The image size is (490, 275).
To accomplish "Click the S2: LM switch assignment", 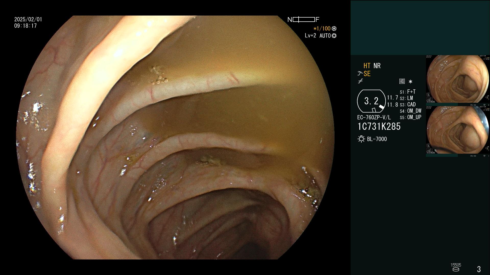I will click(406, 98).
